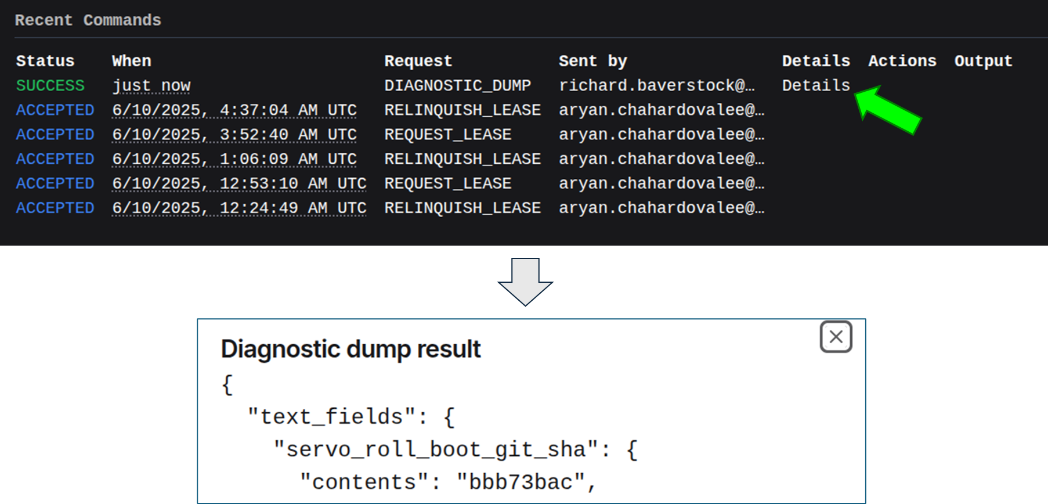Click timestamp 6/10/2025, 12:53:10 AM UTC
The width and height of the screenshot is (1048, 504).
[239, 183]
